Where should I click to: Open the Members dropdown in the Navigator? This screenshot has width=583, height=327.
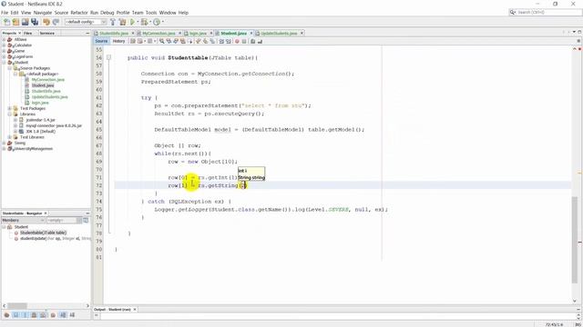(23, 220)
